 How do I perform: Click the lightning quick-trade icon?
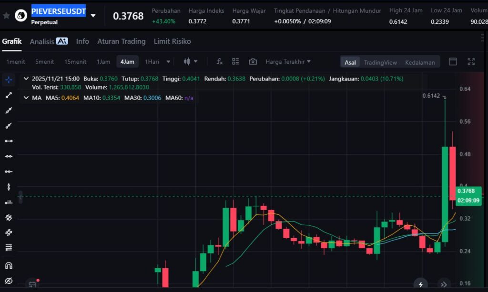(420, 284)
